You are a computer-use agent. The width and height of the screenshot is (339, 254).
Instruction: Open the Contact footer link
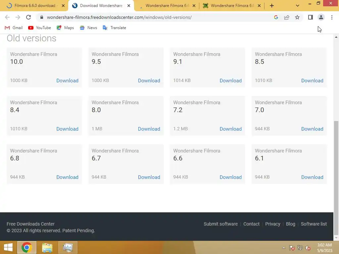point(251,224)
